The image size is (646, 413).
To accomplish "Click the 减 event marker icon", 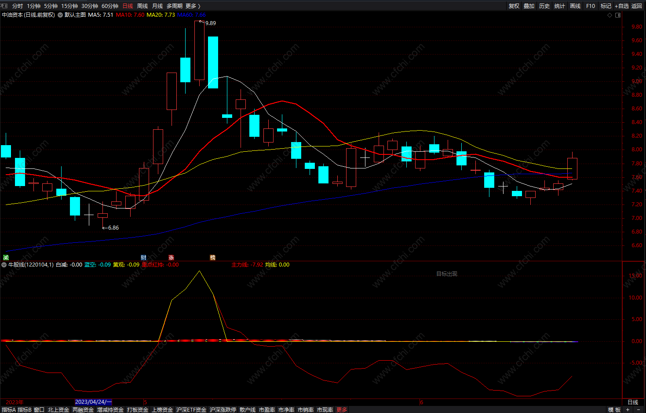I will 6,257.
